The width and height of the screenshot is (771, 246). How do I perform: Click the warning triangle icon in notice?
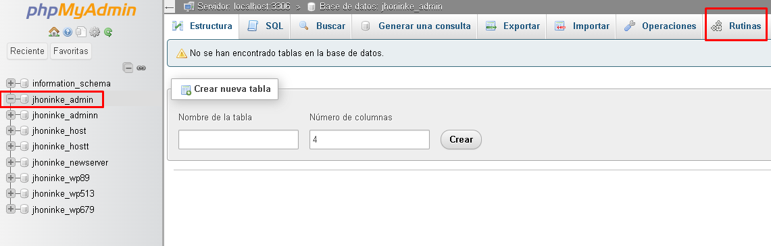(182, 53)
